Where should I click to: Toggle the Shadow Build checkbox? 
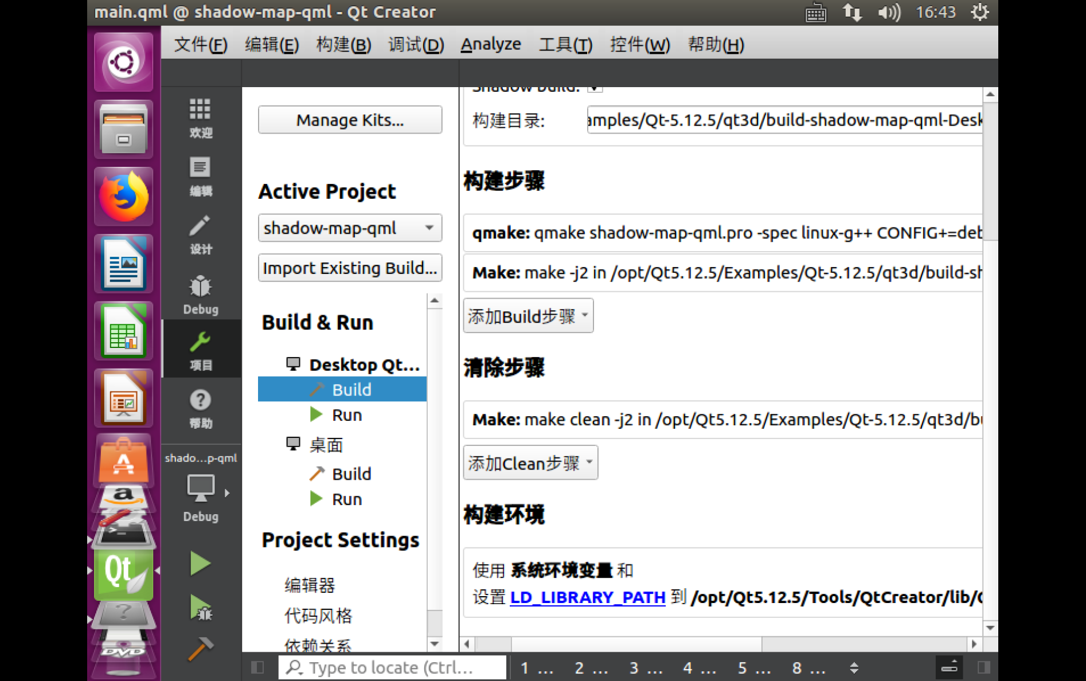pyautogui.click(x=596, y=87)
